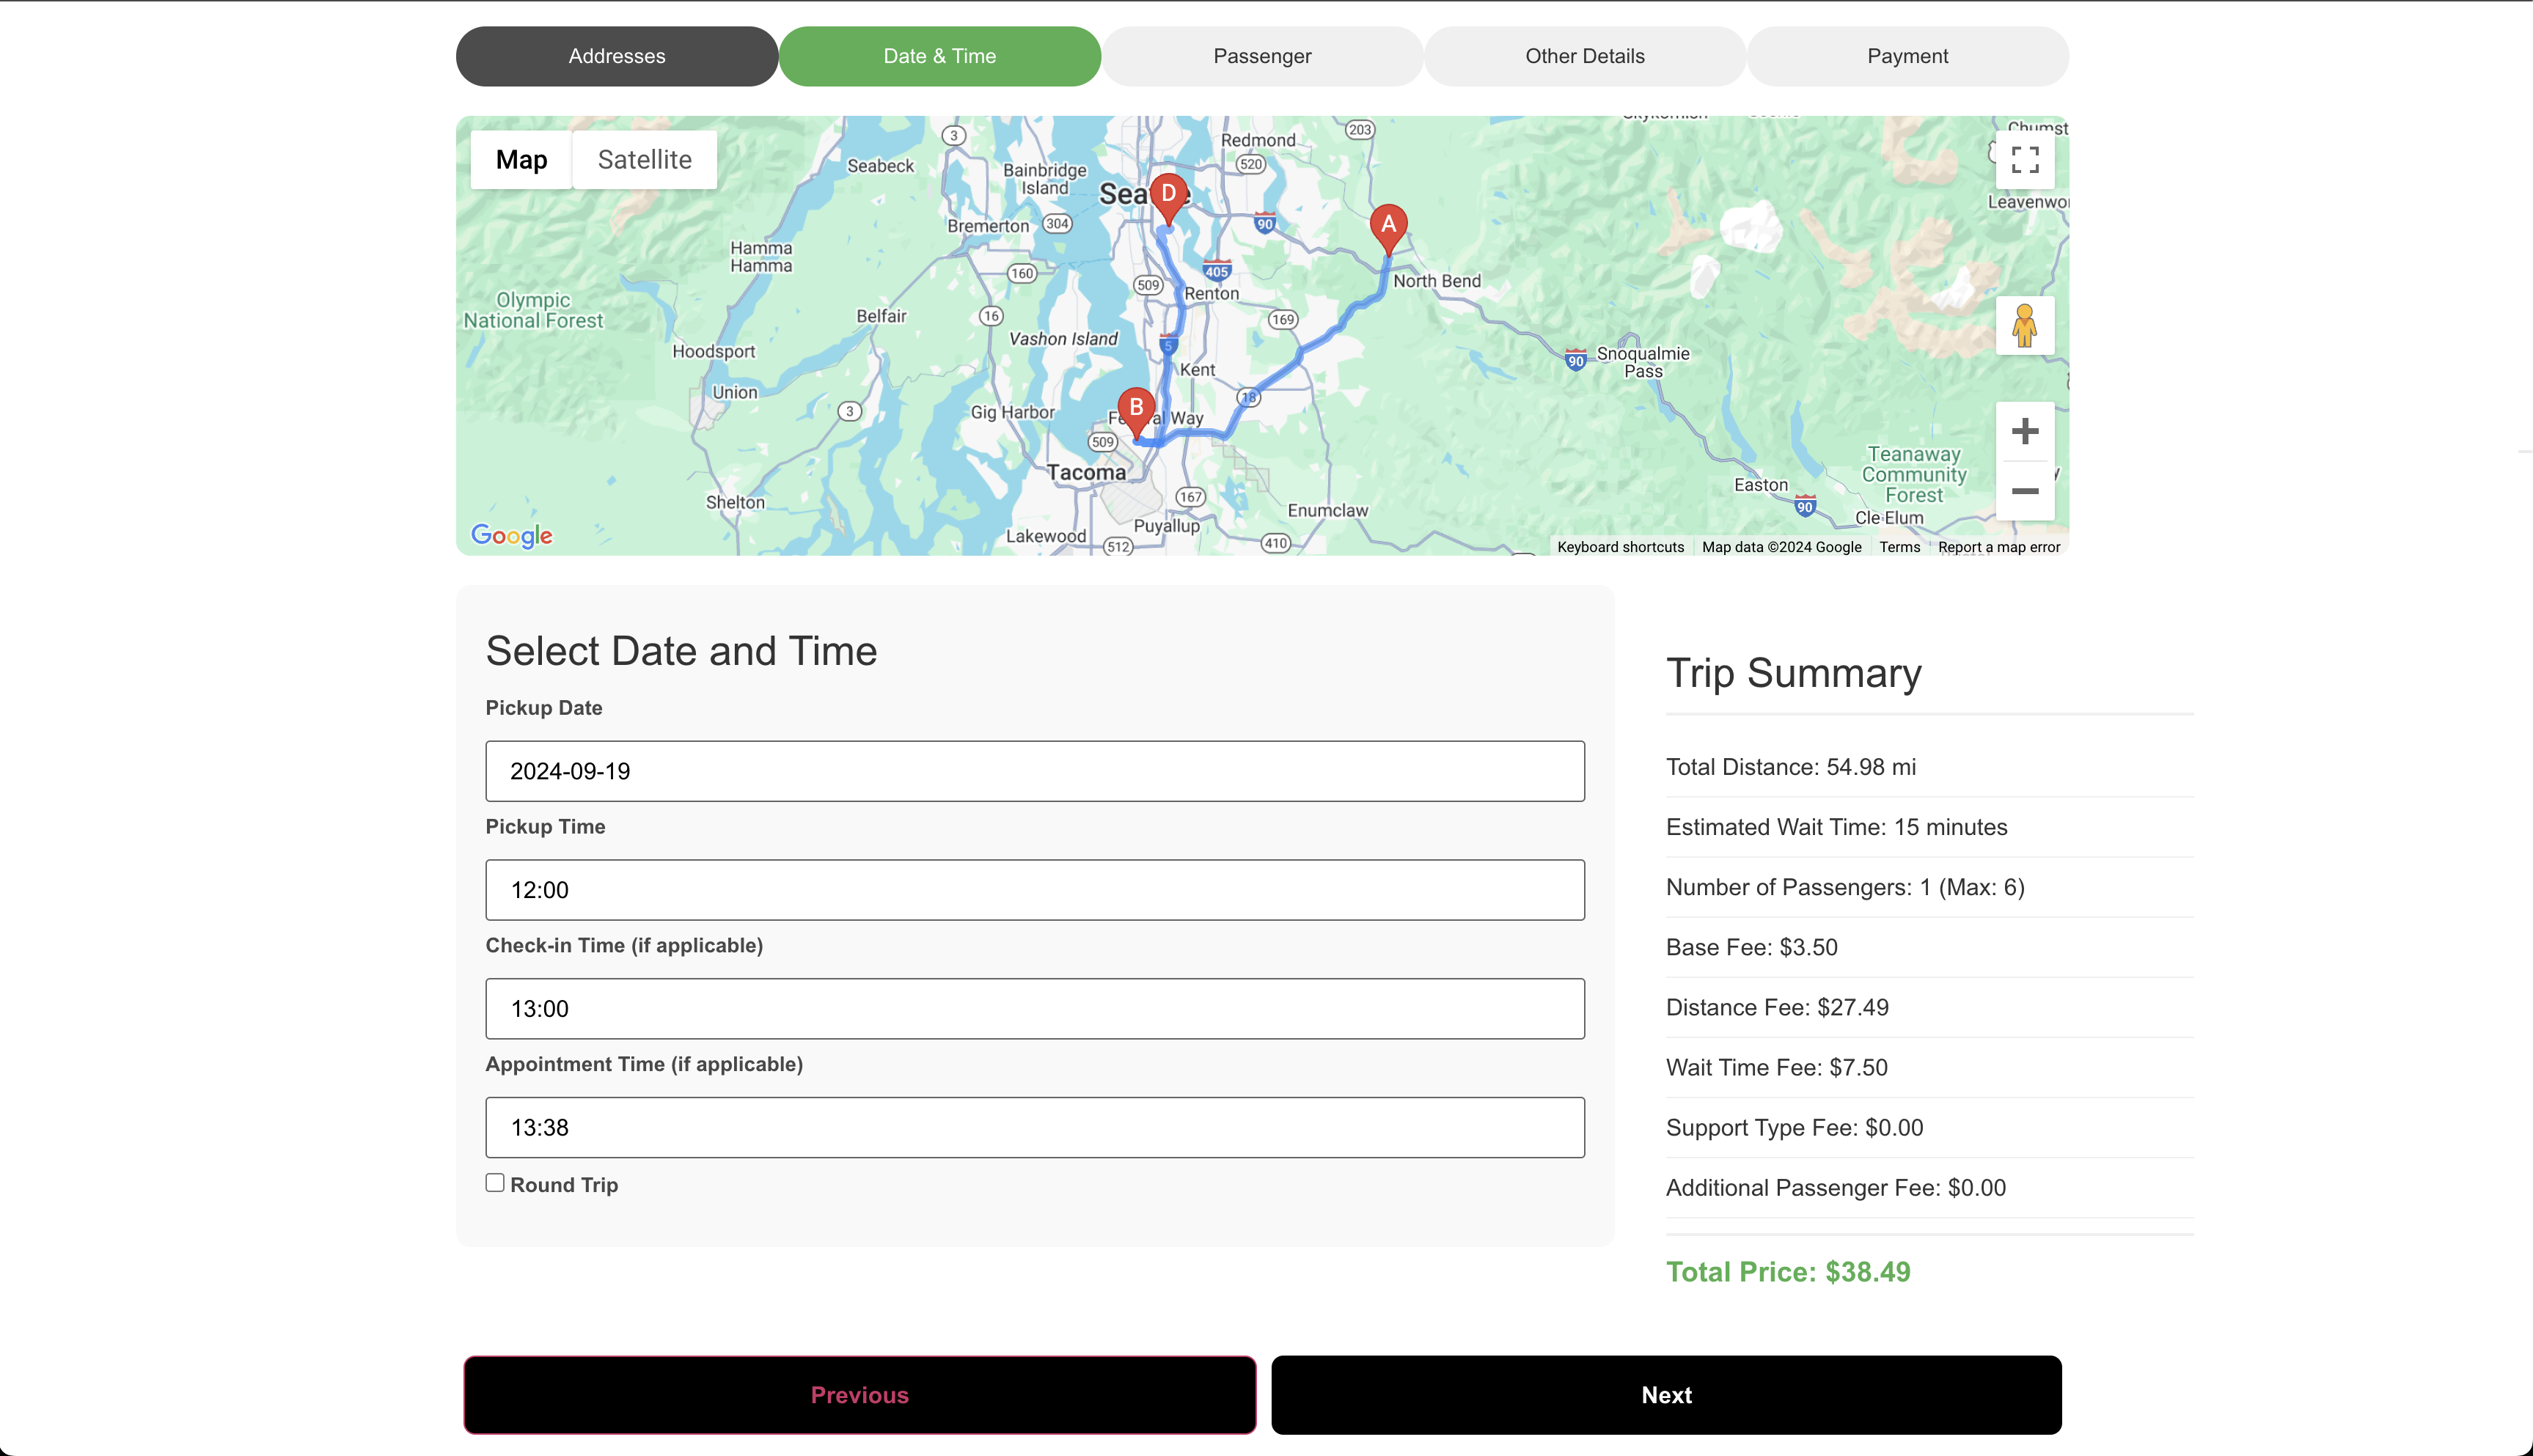Click the Base Fee: $3.50 line
Image resolution: width=2533 pixels, height=1456 pixels.
(x=1751, y=947)
